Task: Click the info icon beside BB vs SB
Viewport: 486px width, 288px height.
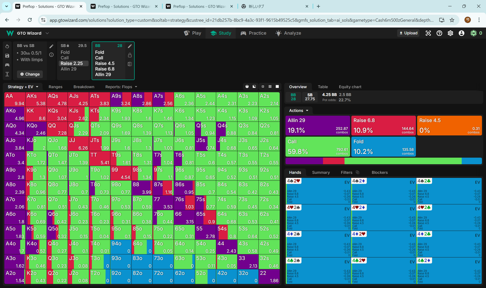Action: coord(51,55)
